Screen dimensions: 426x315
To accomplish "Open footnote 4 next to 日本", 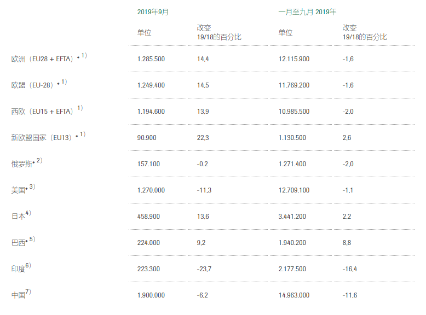I will (28, 213).
